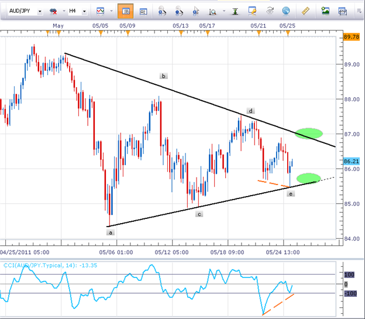Click the label 'b' above upper trendline
Viewport: 365px width, 319px height.
pos(164,76)
